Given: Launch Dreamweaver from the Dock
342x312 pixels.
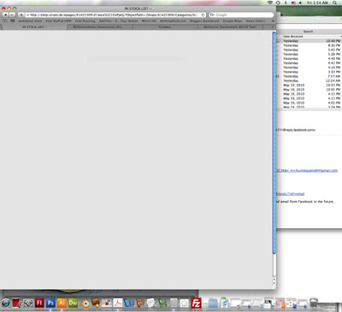Looking at the screenshot, I should click(x=73, y=303).
